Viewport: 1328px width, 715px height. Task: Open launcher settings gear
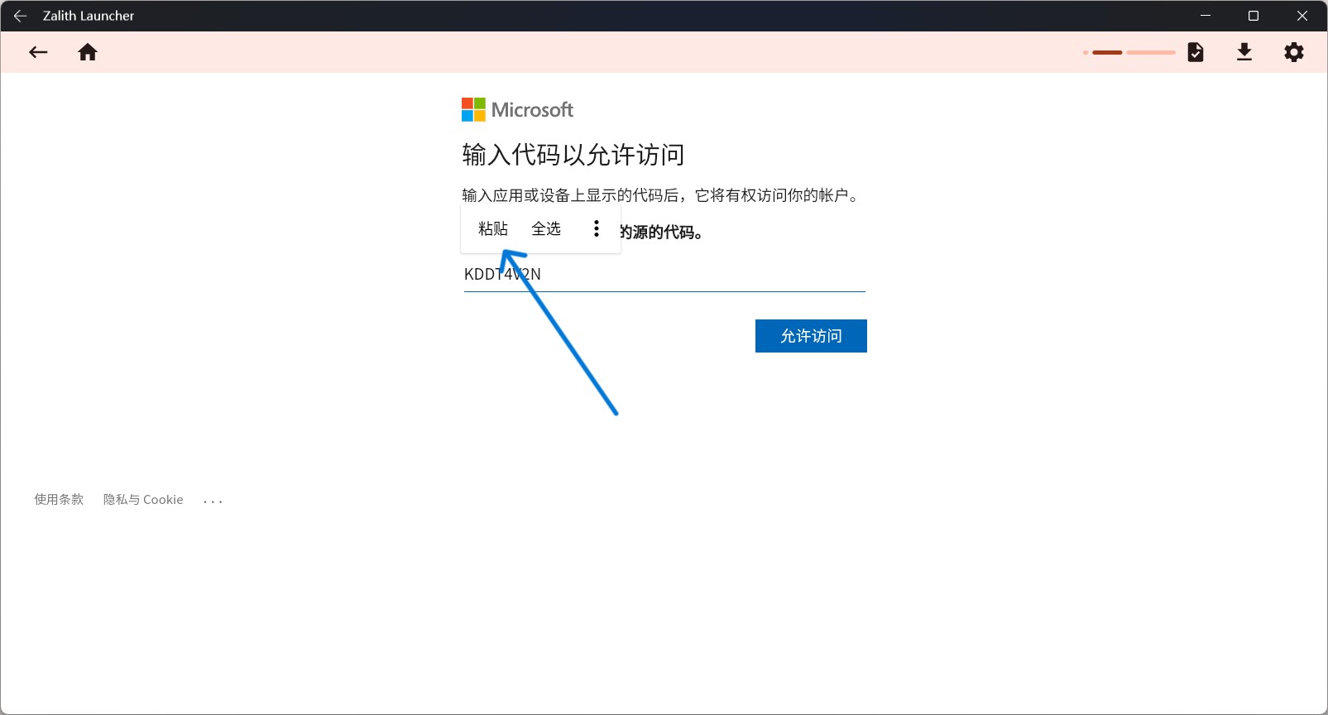point(1294,52)
